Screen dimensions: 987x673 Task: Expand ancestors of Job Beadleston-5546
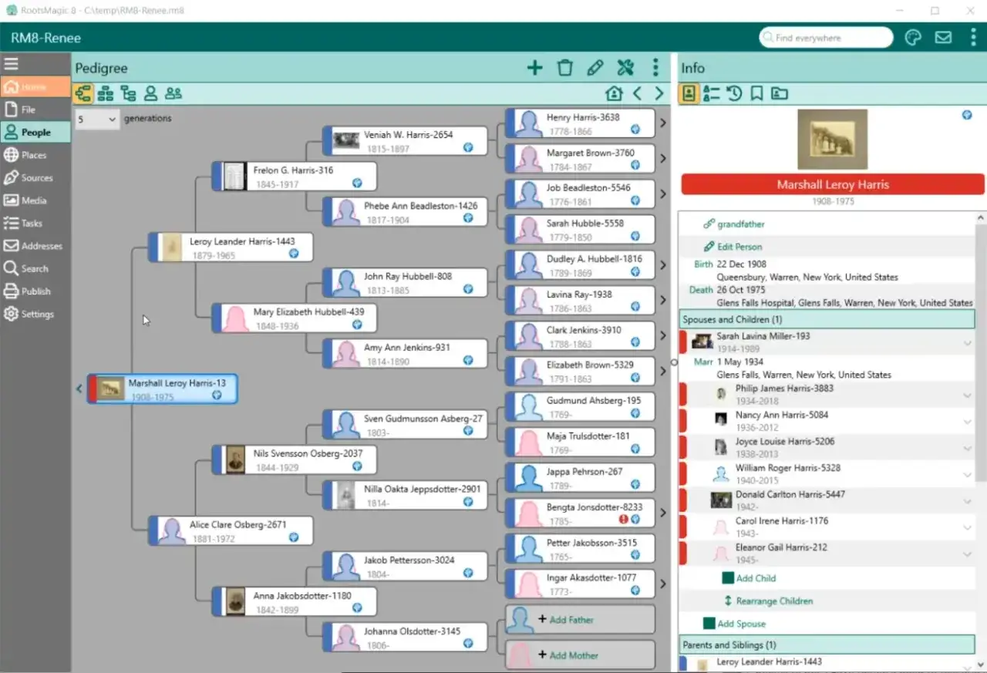click(662, 194)
